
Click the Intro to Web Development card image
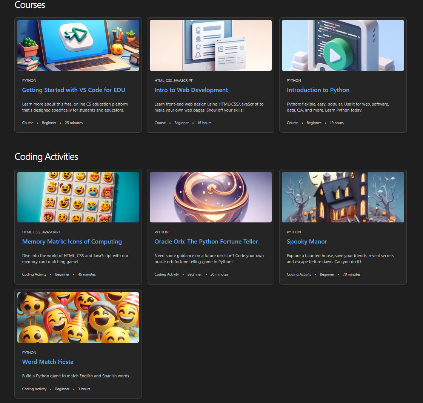pyautogui.click(x=210, y=45)
